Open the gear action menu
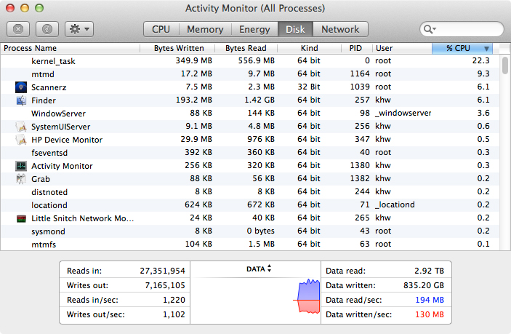 pos(79,29)
